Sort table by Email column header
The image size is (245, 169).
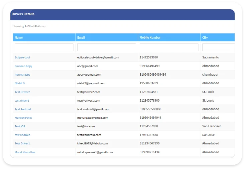[81, 38]
